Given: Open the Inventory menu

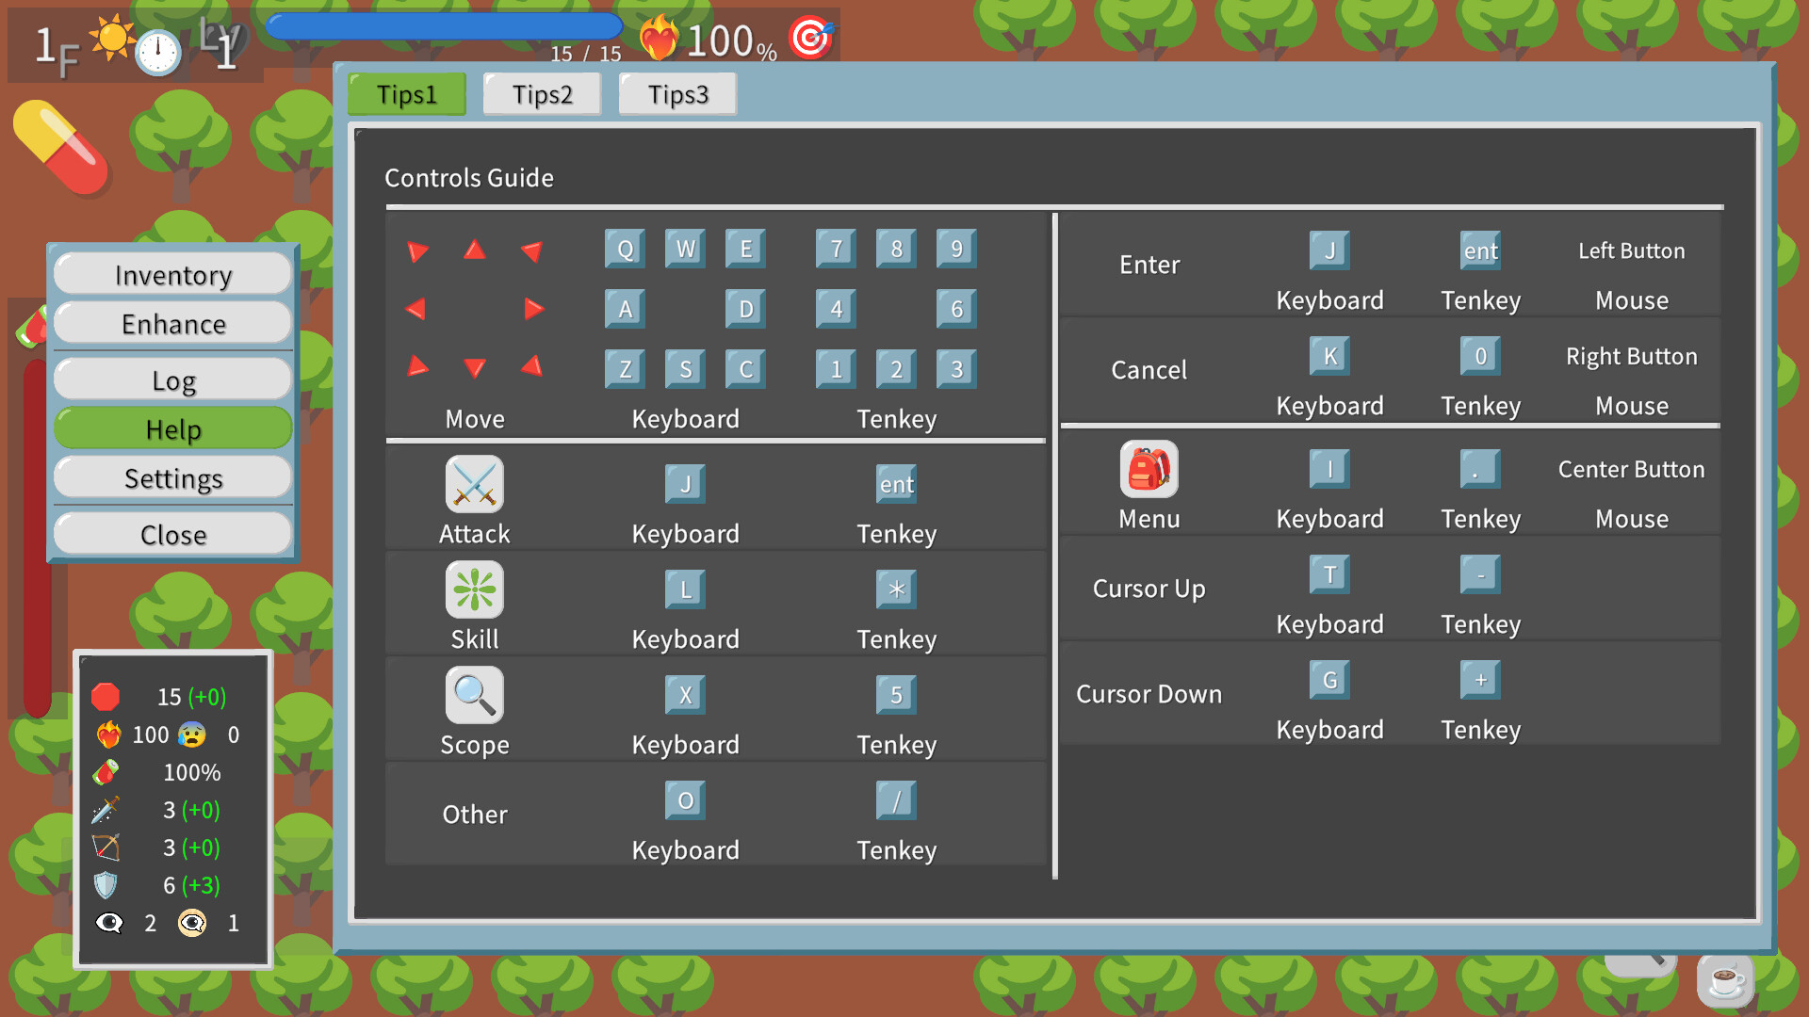Looking at the screenshot, I should pos(172,274).
